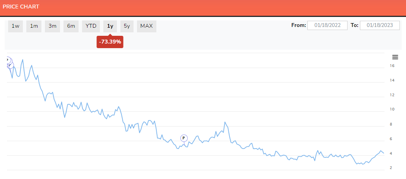The width and height of the screenshot is (406, 179).
Task: Click the P event marker mid-chart
Action: pos(184,138)
